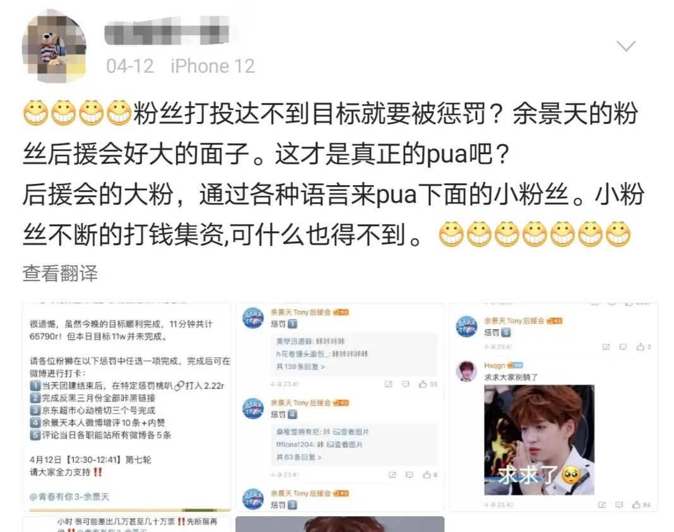Open the partially visible bottom portrait thumbnail
674x532 pixels.
pos(340,524)
